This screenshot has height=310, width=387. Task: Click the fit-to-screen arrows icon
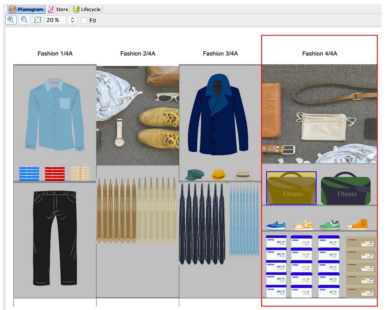(38, 20)
